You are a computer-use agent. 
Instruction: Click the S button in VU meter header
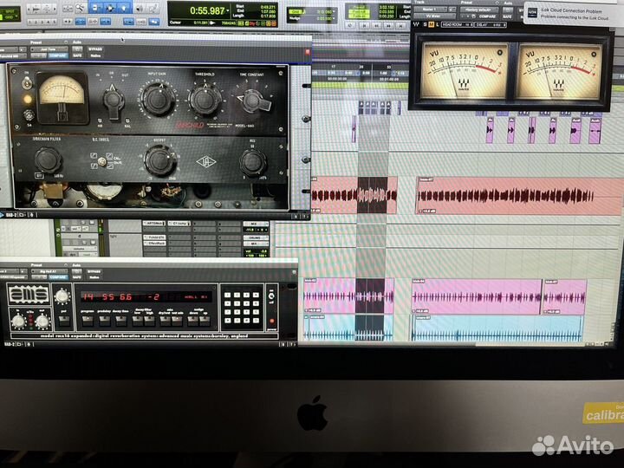[425, 24]
